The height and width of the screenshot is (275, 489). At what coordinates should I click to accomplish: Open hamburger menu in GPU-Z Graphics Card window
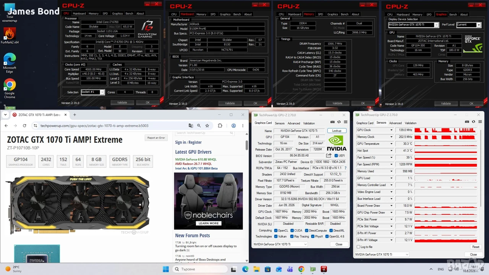coord(345,122)
